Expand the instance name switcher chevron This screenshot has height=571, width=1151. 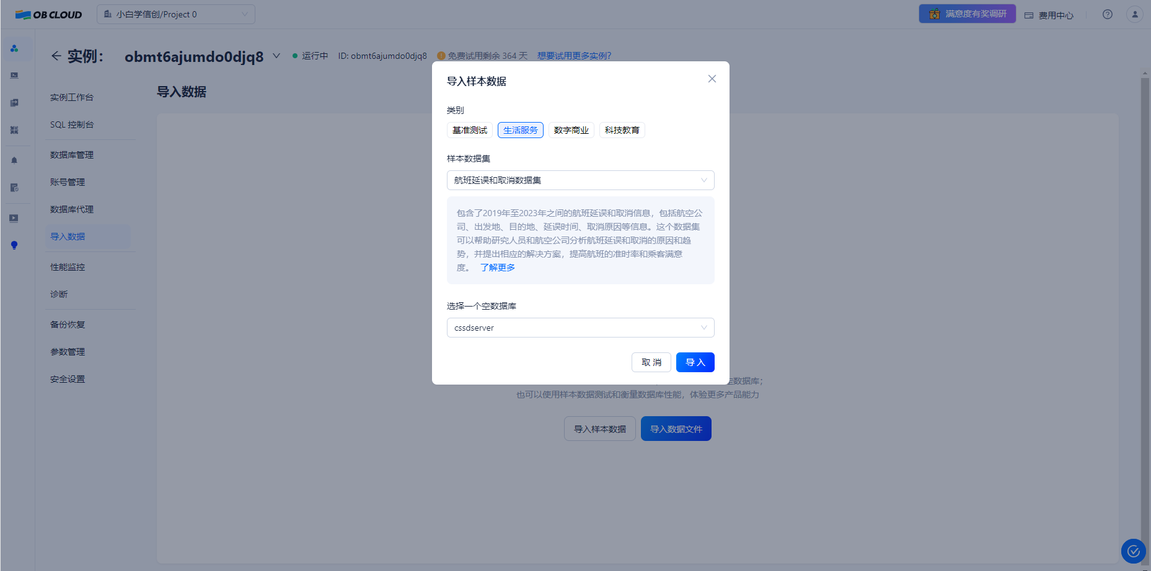pos(276,56)
